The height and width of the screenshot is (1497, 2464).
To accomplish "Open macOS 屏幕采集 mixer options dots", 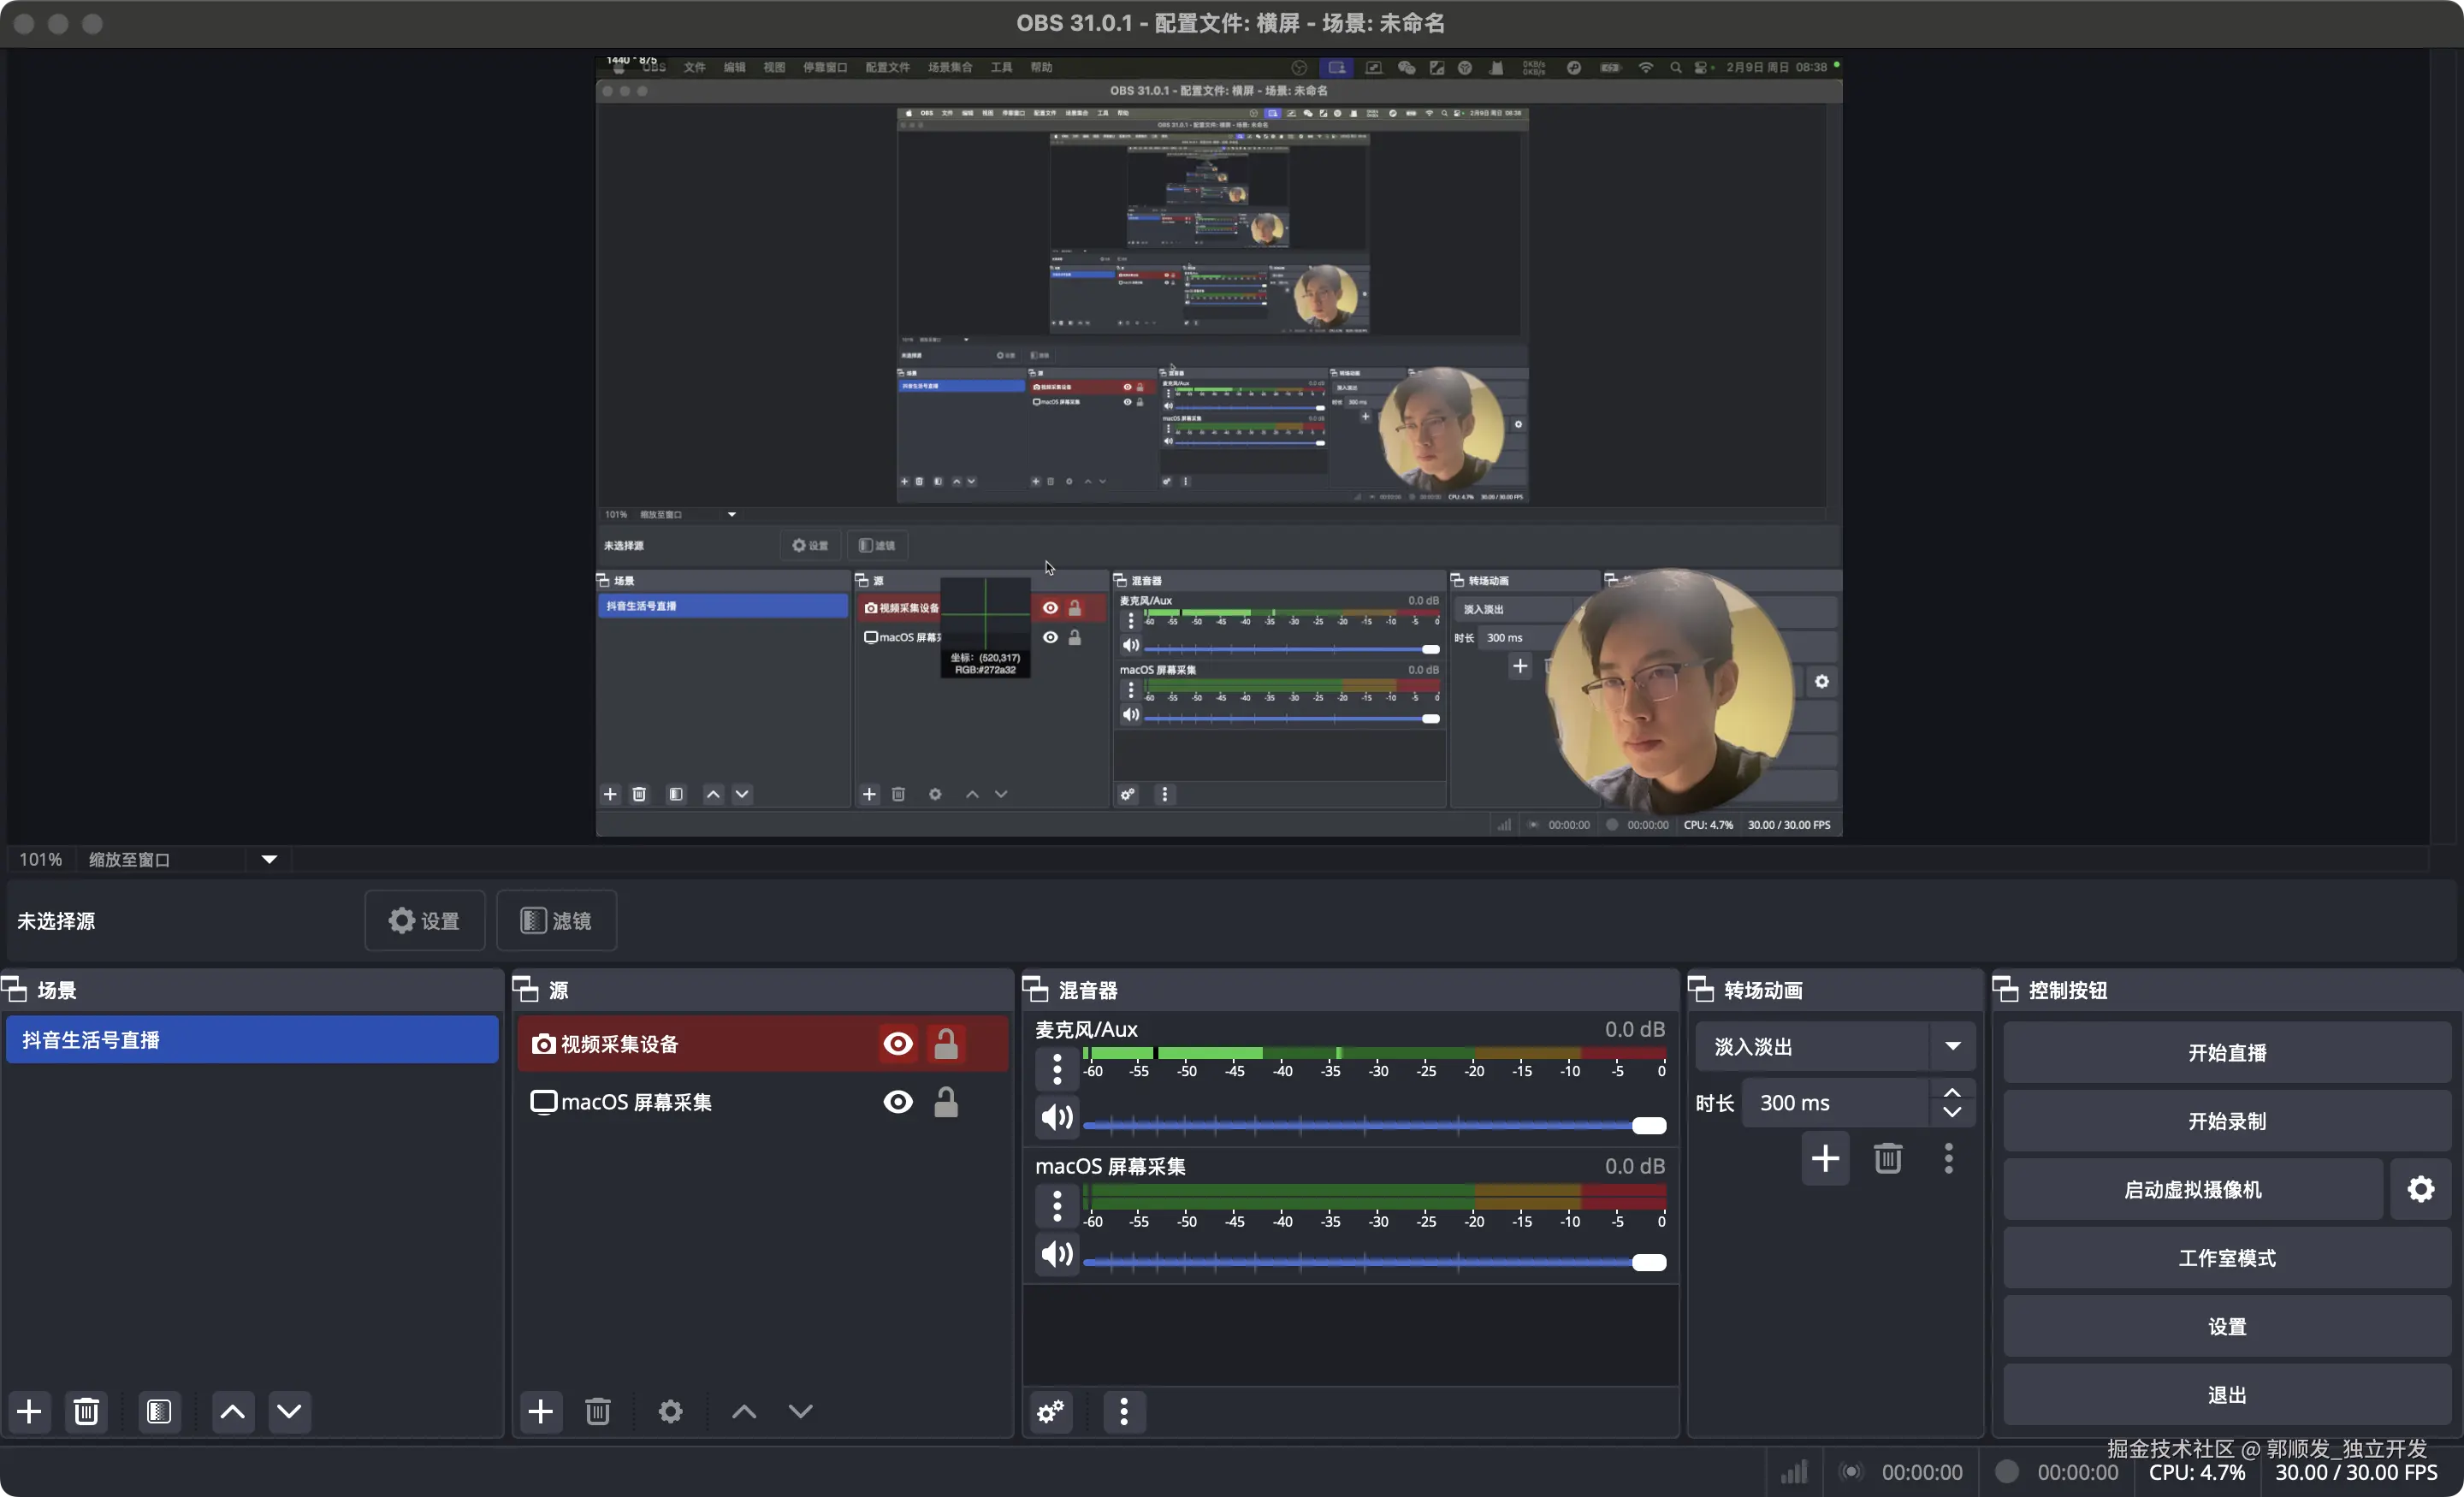I will click(x=1057, y=1205).
